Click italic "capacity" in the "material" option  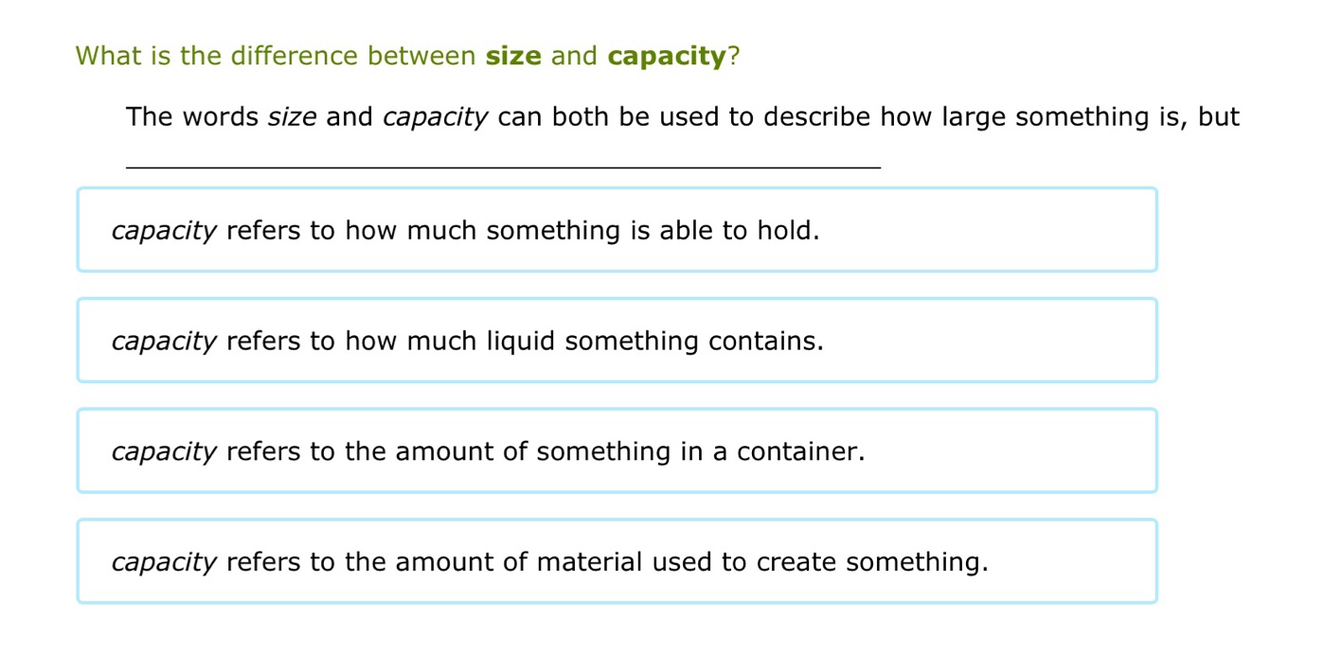pyautogui.click(x=164, y=564)
